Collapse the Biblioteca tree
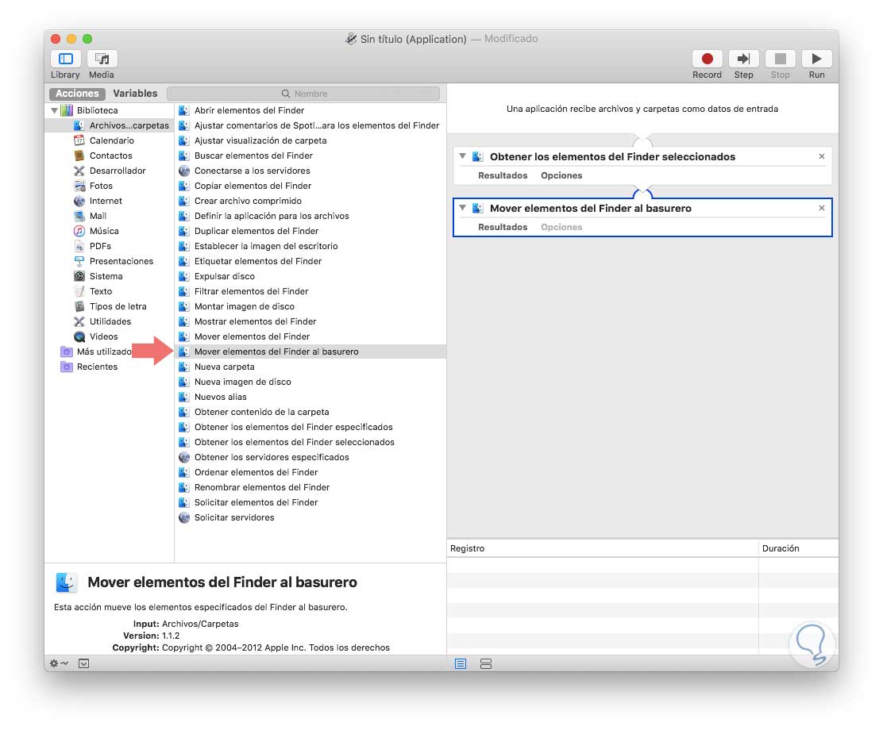Image resolution: width=883 pixels, height=730 pixels. pos(55,110)
